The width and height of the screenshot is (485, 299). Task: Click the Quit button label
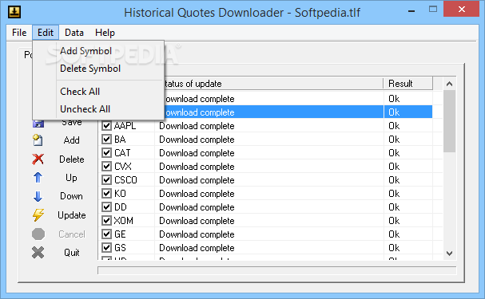click(x=71, y=253)
